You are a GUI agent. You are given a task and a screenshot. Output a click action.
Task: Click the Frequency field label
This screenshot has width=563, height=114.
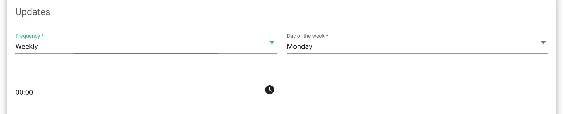pyautogui.click(x=28, y=36)
